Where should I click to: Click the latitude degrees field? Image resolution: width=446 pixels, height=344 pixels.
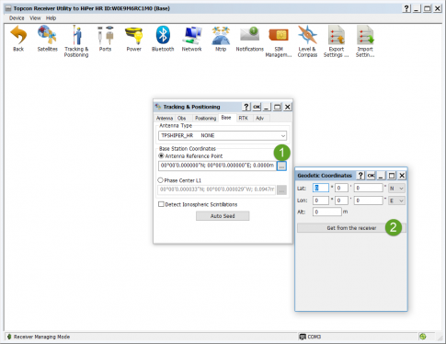(x=321, y=188)
